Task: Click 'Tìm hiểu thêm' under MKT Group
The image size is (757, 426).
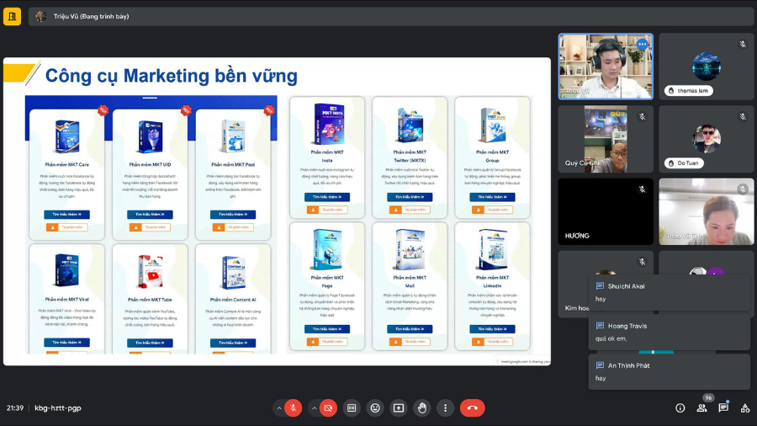Action: coord(492,197)
